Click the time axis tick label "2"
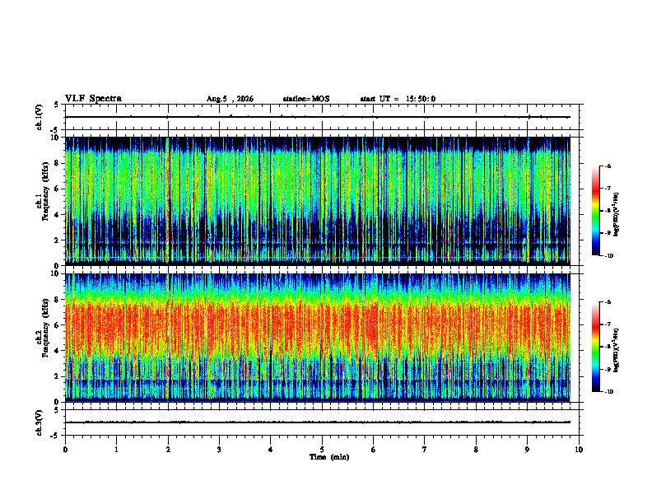This screenshot has height=504, width=652. tap(168, 450)
